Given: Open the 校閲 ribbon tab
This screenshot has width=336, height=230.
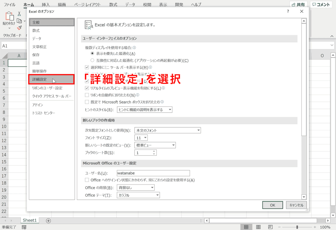Looking at the screenshot, I should click(147, 5).
